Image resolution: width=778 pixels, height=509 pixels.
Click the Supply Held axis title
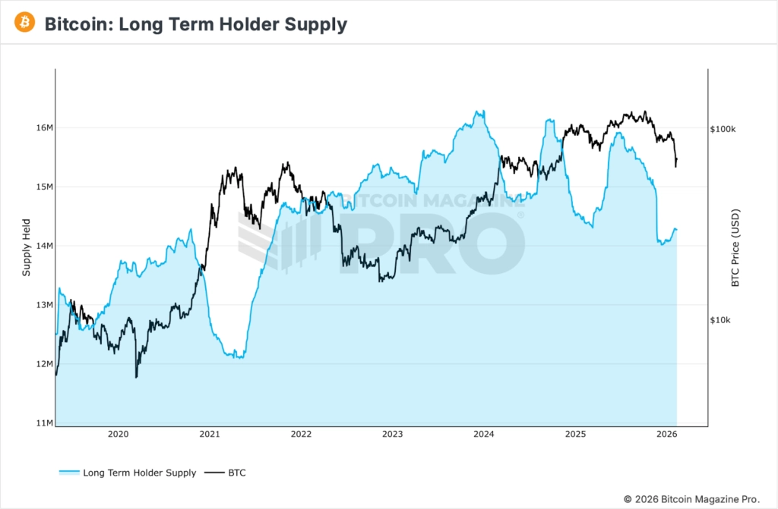[27, 247]
